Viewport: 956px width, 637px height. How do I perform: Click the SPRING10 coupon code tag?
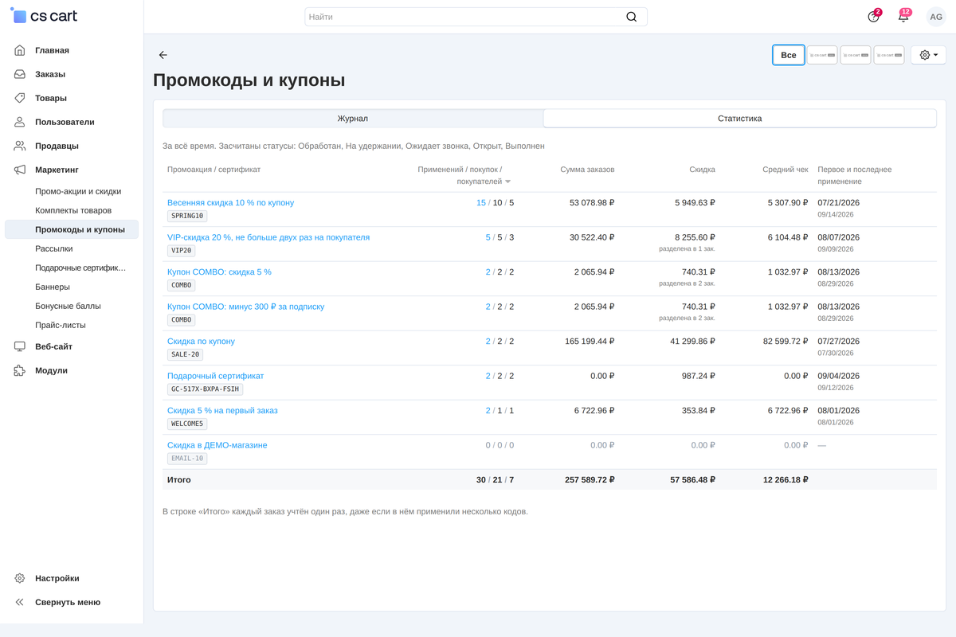click(x=187, y=216)
